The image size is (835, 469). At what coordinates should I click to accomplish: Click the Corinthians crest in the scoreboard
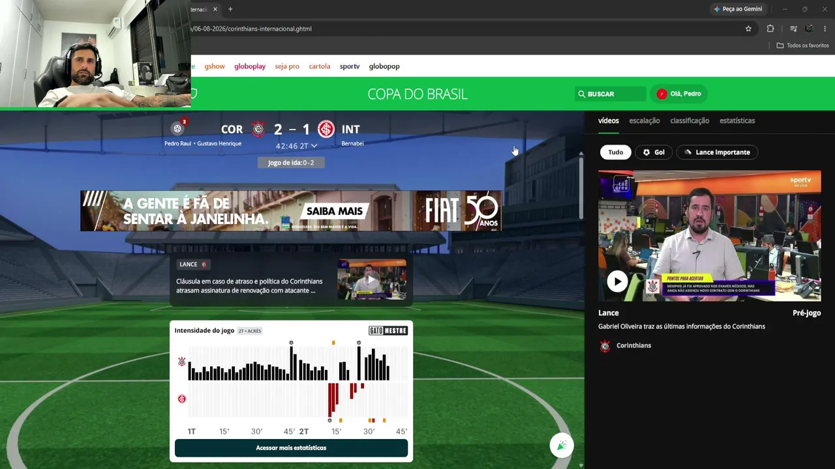[x=258, y=129]
